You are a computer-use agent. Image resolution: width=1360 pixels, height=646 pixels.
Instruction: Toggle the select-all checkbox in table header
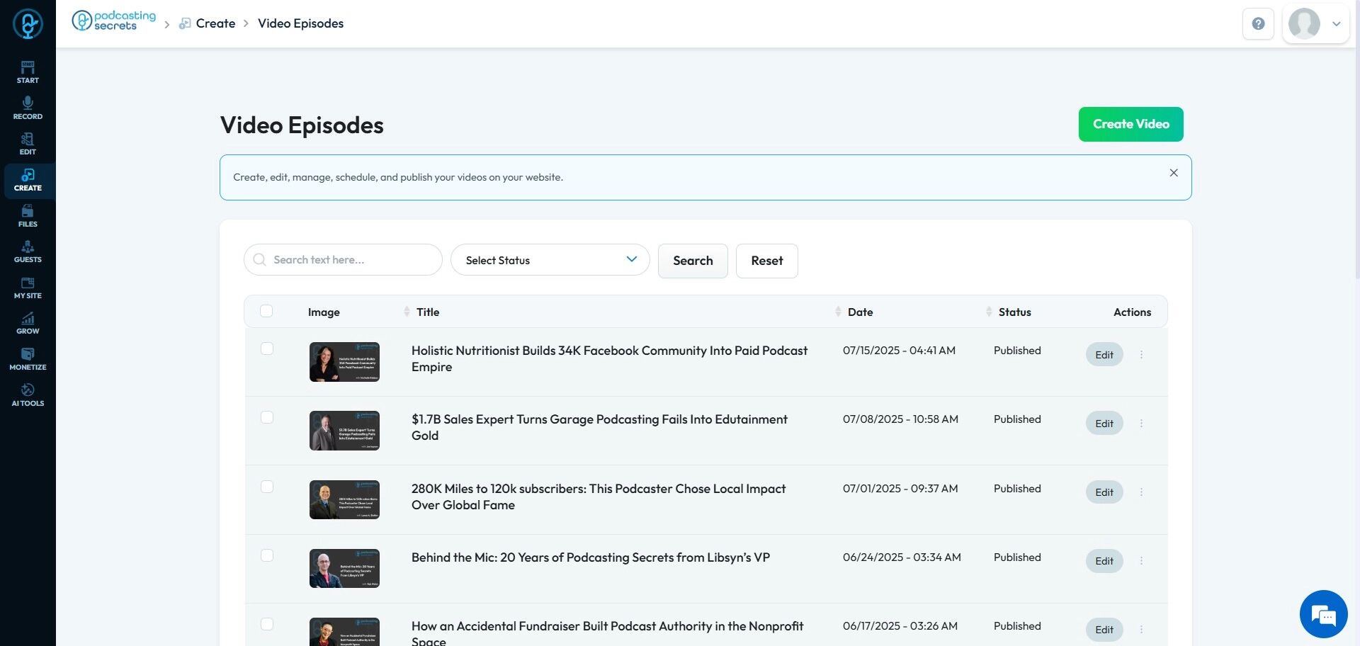coord(266,312)
